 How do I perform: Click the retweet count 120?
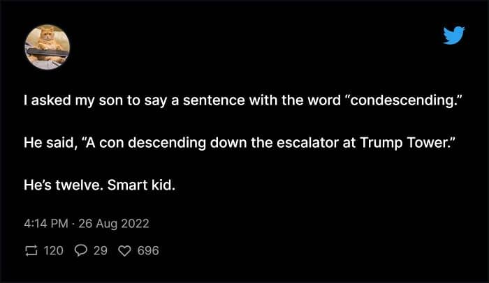[53, 250]
